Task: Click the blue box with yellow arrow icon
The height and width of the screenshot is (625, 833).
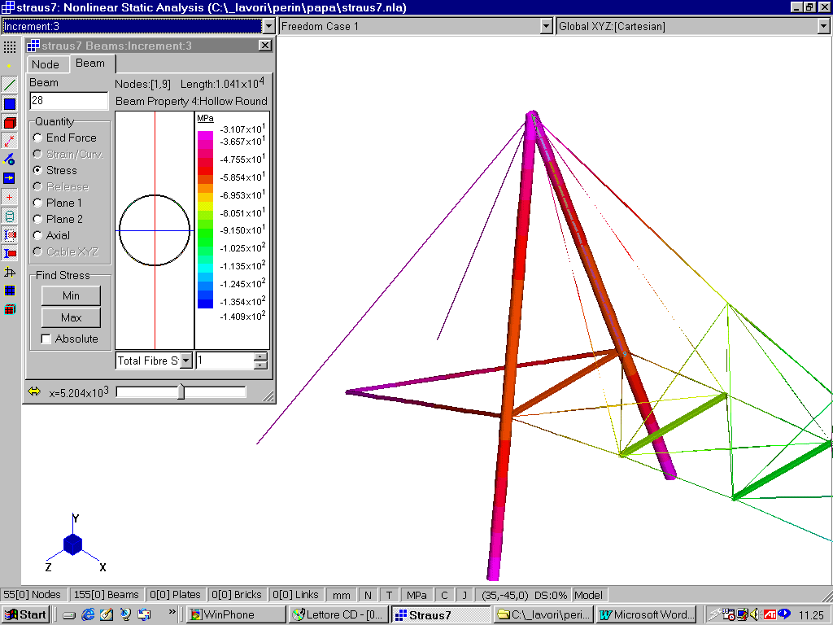Action: tap(10, 178)
